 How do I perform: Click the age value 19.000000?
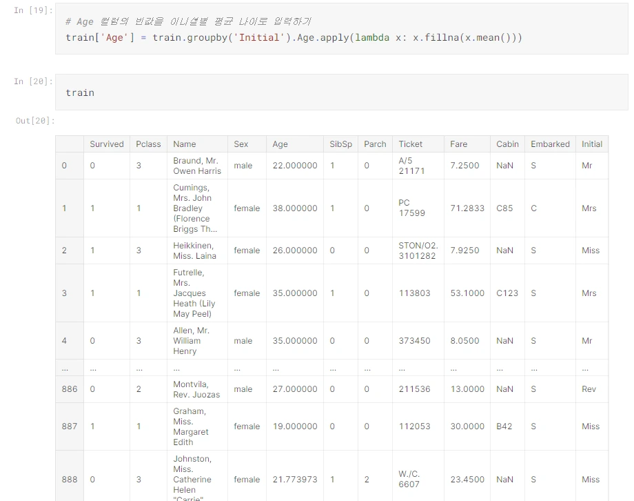[295, 426]
